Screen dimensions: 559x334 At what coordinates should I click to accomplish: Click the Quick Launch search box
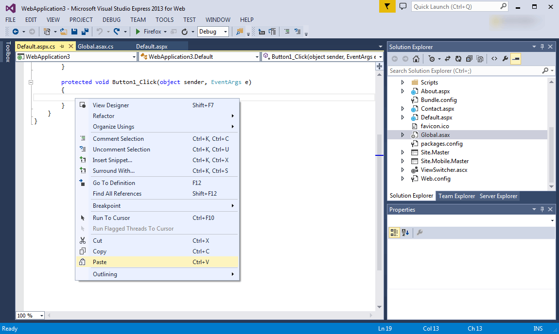(x=459, y=6)
